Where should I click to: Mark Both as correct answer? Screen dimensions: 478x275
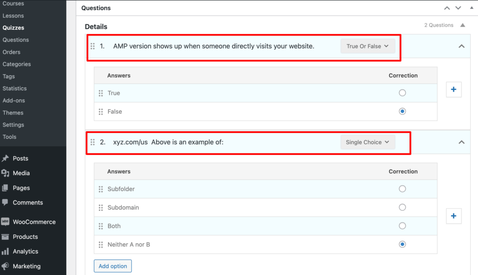[402, 226]
